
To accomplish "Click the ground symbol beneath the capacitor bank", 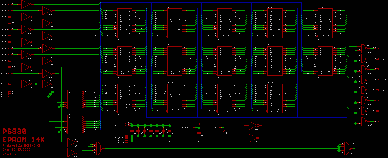I will (170, 140).
